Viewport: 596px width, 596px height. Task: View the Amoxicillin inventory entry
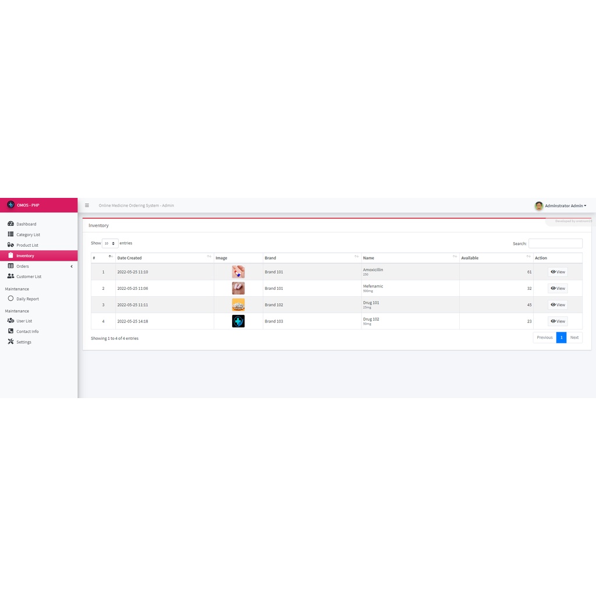tap(558, 272)
